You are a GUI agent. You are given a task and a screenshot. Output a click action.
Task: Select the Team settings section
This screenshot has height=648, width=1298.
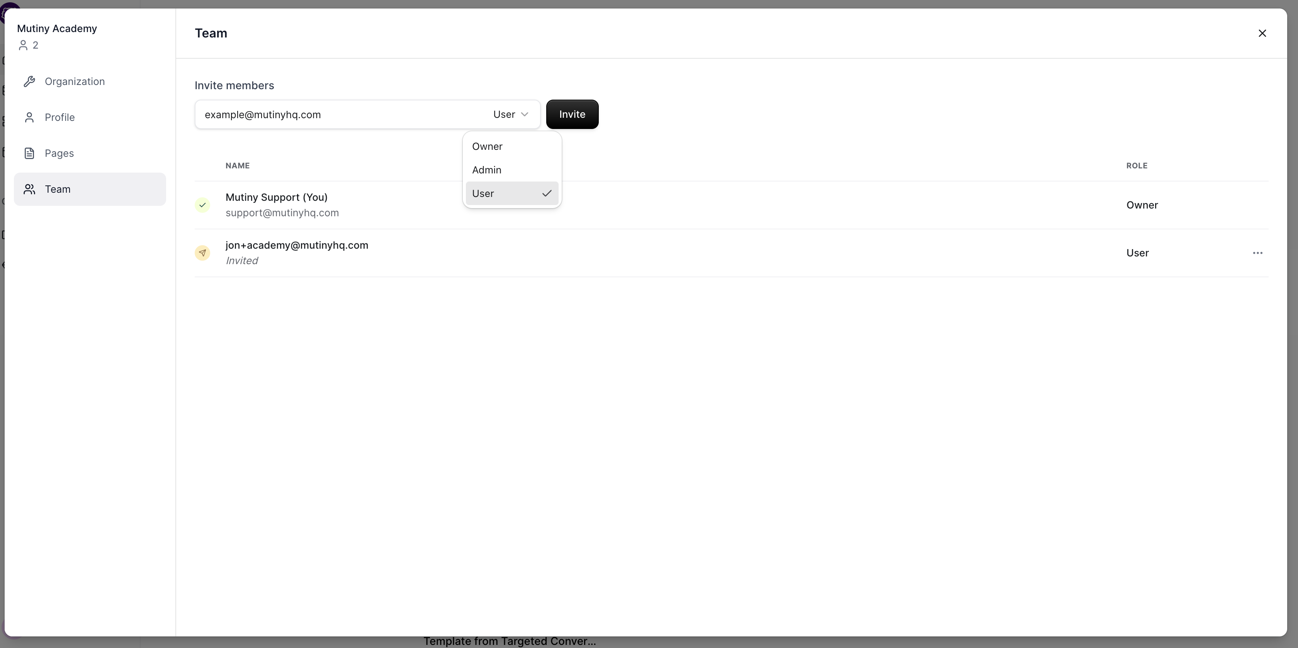coord(90,189)
